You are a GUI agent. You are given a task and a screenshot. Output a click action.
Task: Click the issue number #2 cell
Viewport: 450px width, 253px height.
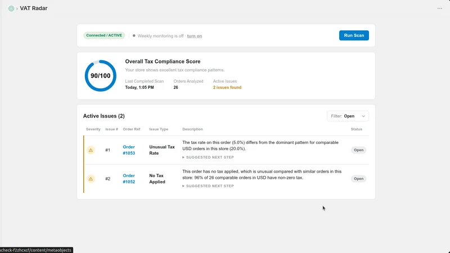point(107,179)
